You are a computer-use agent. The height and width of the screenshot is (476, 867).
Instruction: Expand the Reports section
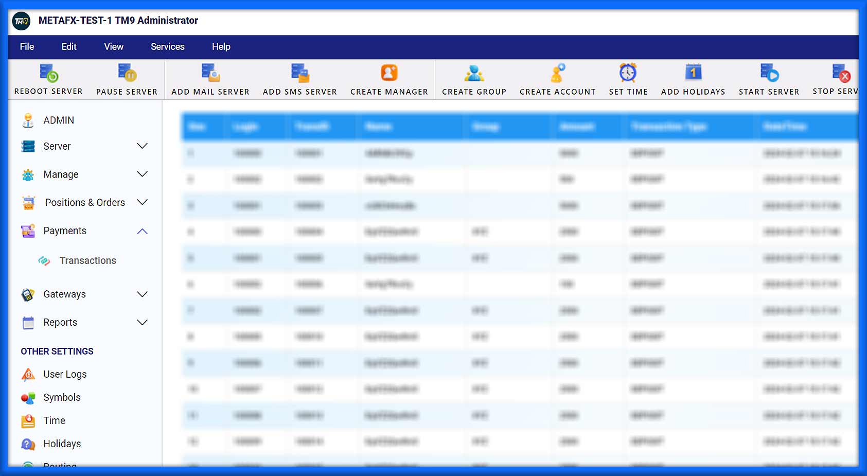click(142, 322)
